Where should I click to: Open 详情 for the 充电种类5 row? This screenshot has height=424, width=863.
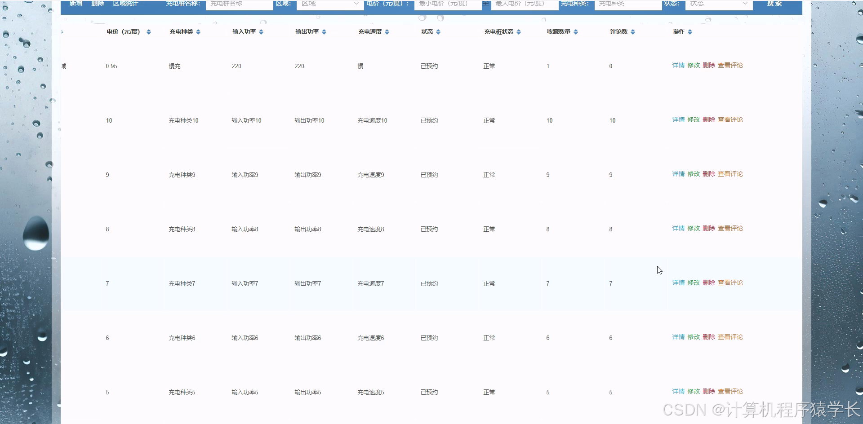pos(678,391)
